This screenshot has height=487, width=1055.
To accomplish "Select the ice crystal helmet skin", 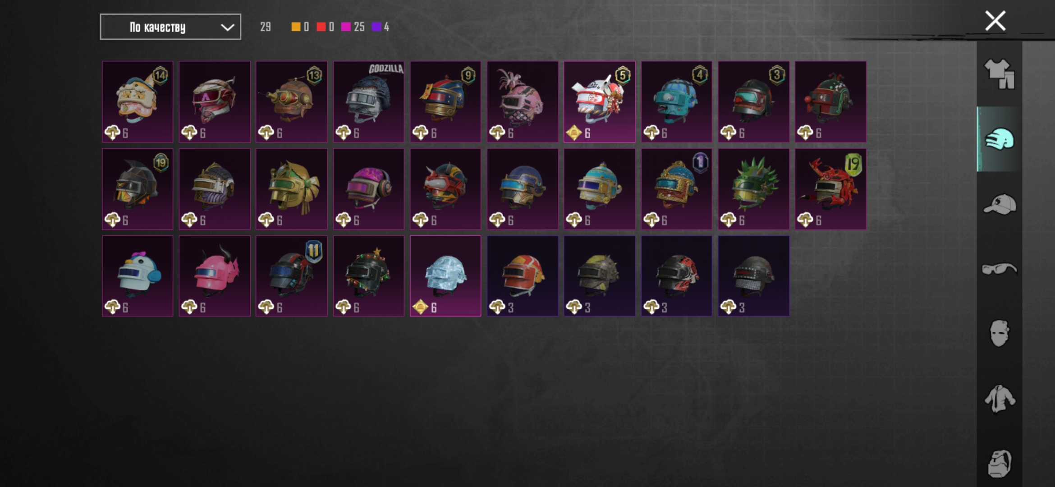I will 445,276.
